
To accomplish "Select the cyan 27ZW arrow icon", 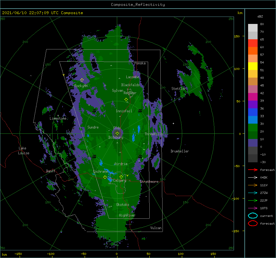I will pyautogui.click(x=253, y=193).
